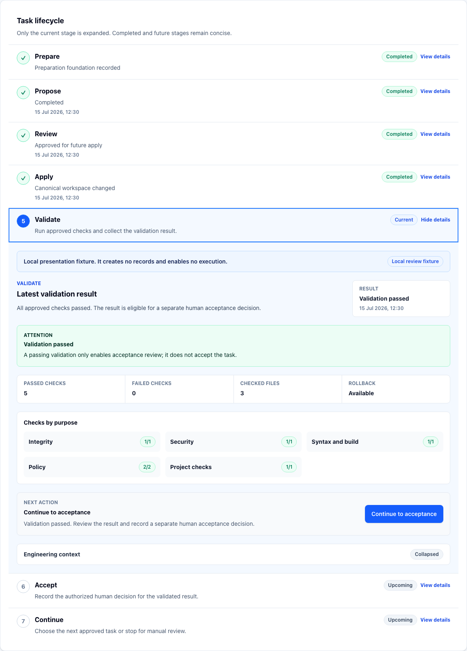Click the Prepare stage checkmark icon

coord(23,58)
